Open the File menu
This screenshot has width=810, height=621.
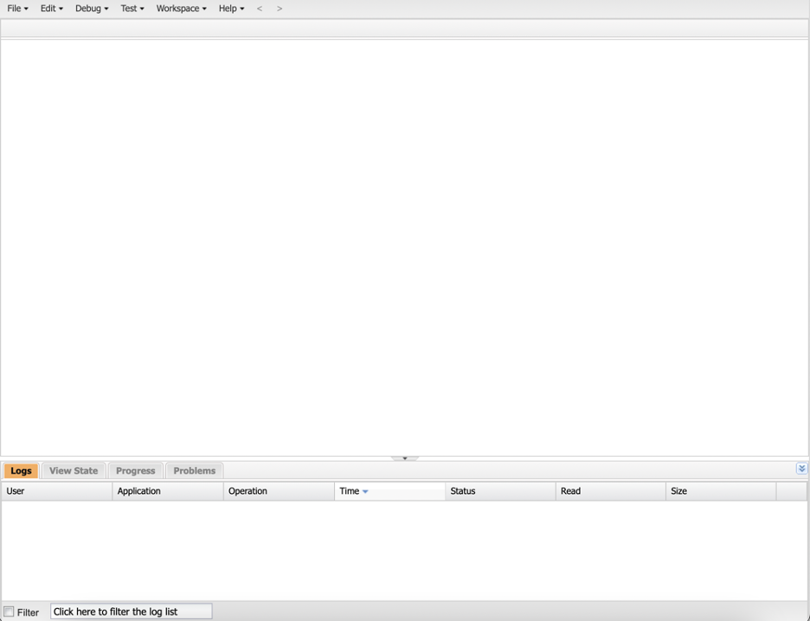pyautogui.click(x=17, y=9)
